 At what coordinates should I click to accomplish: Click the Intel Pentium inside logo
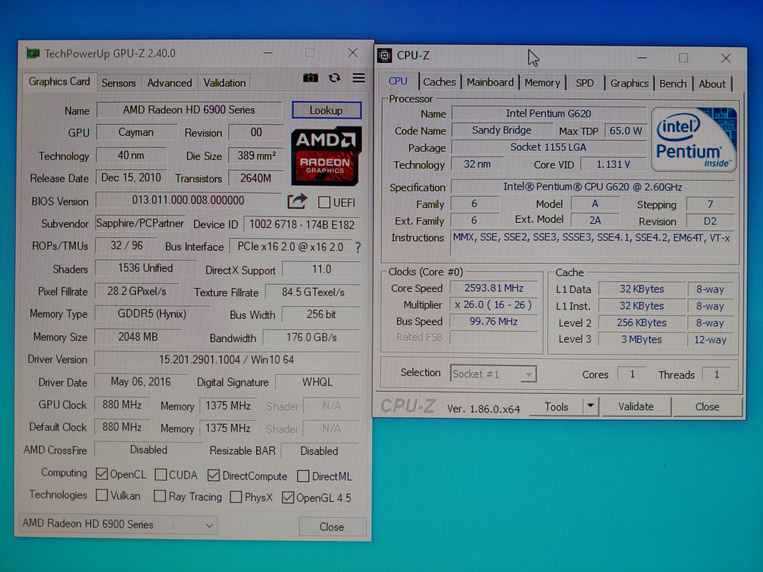click(x=694, y=139)
